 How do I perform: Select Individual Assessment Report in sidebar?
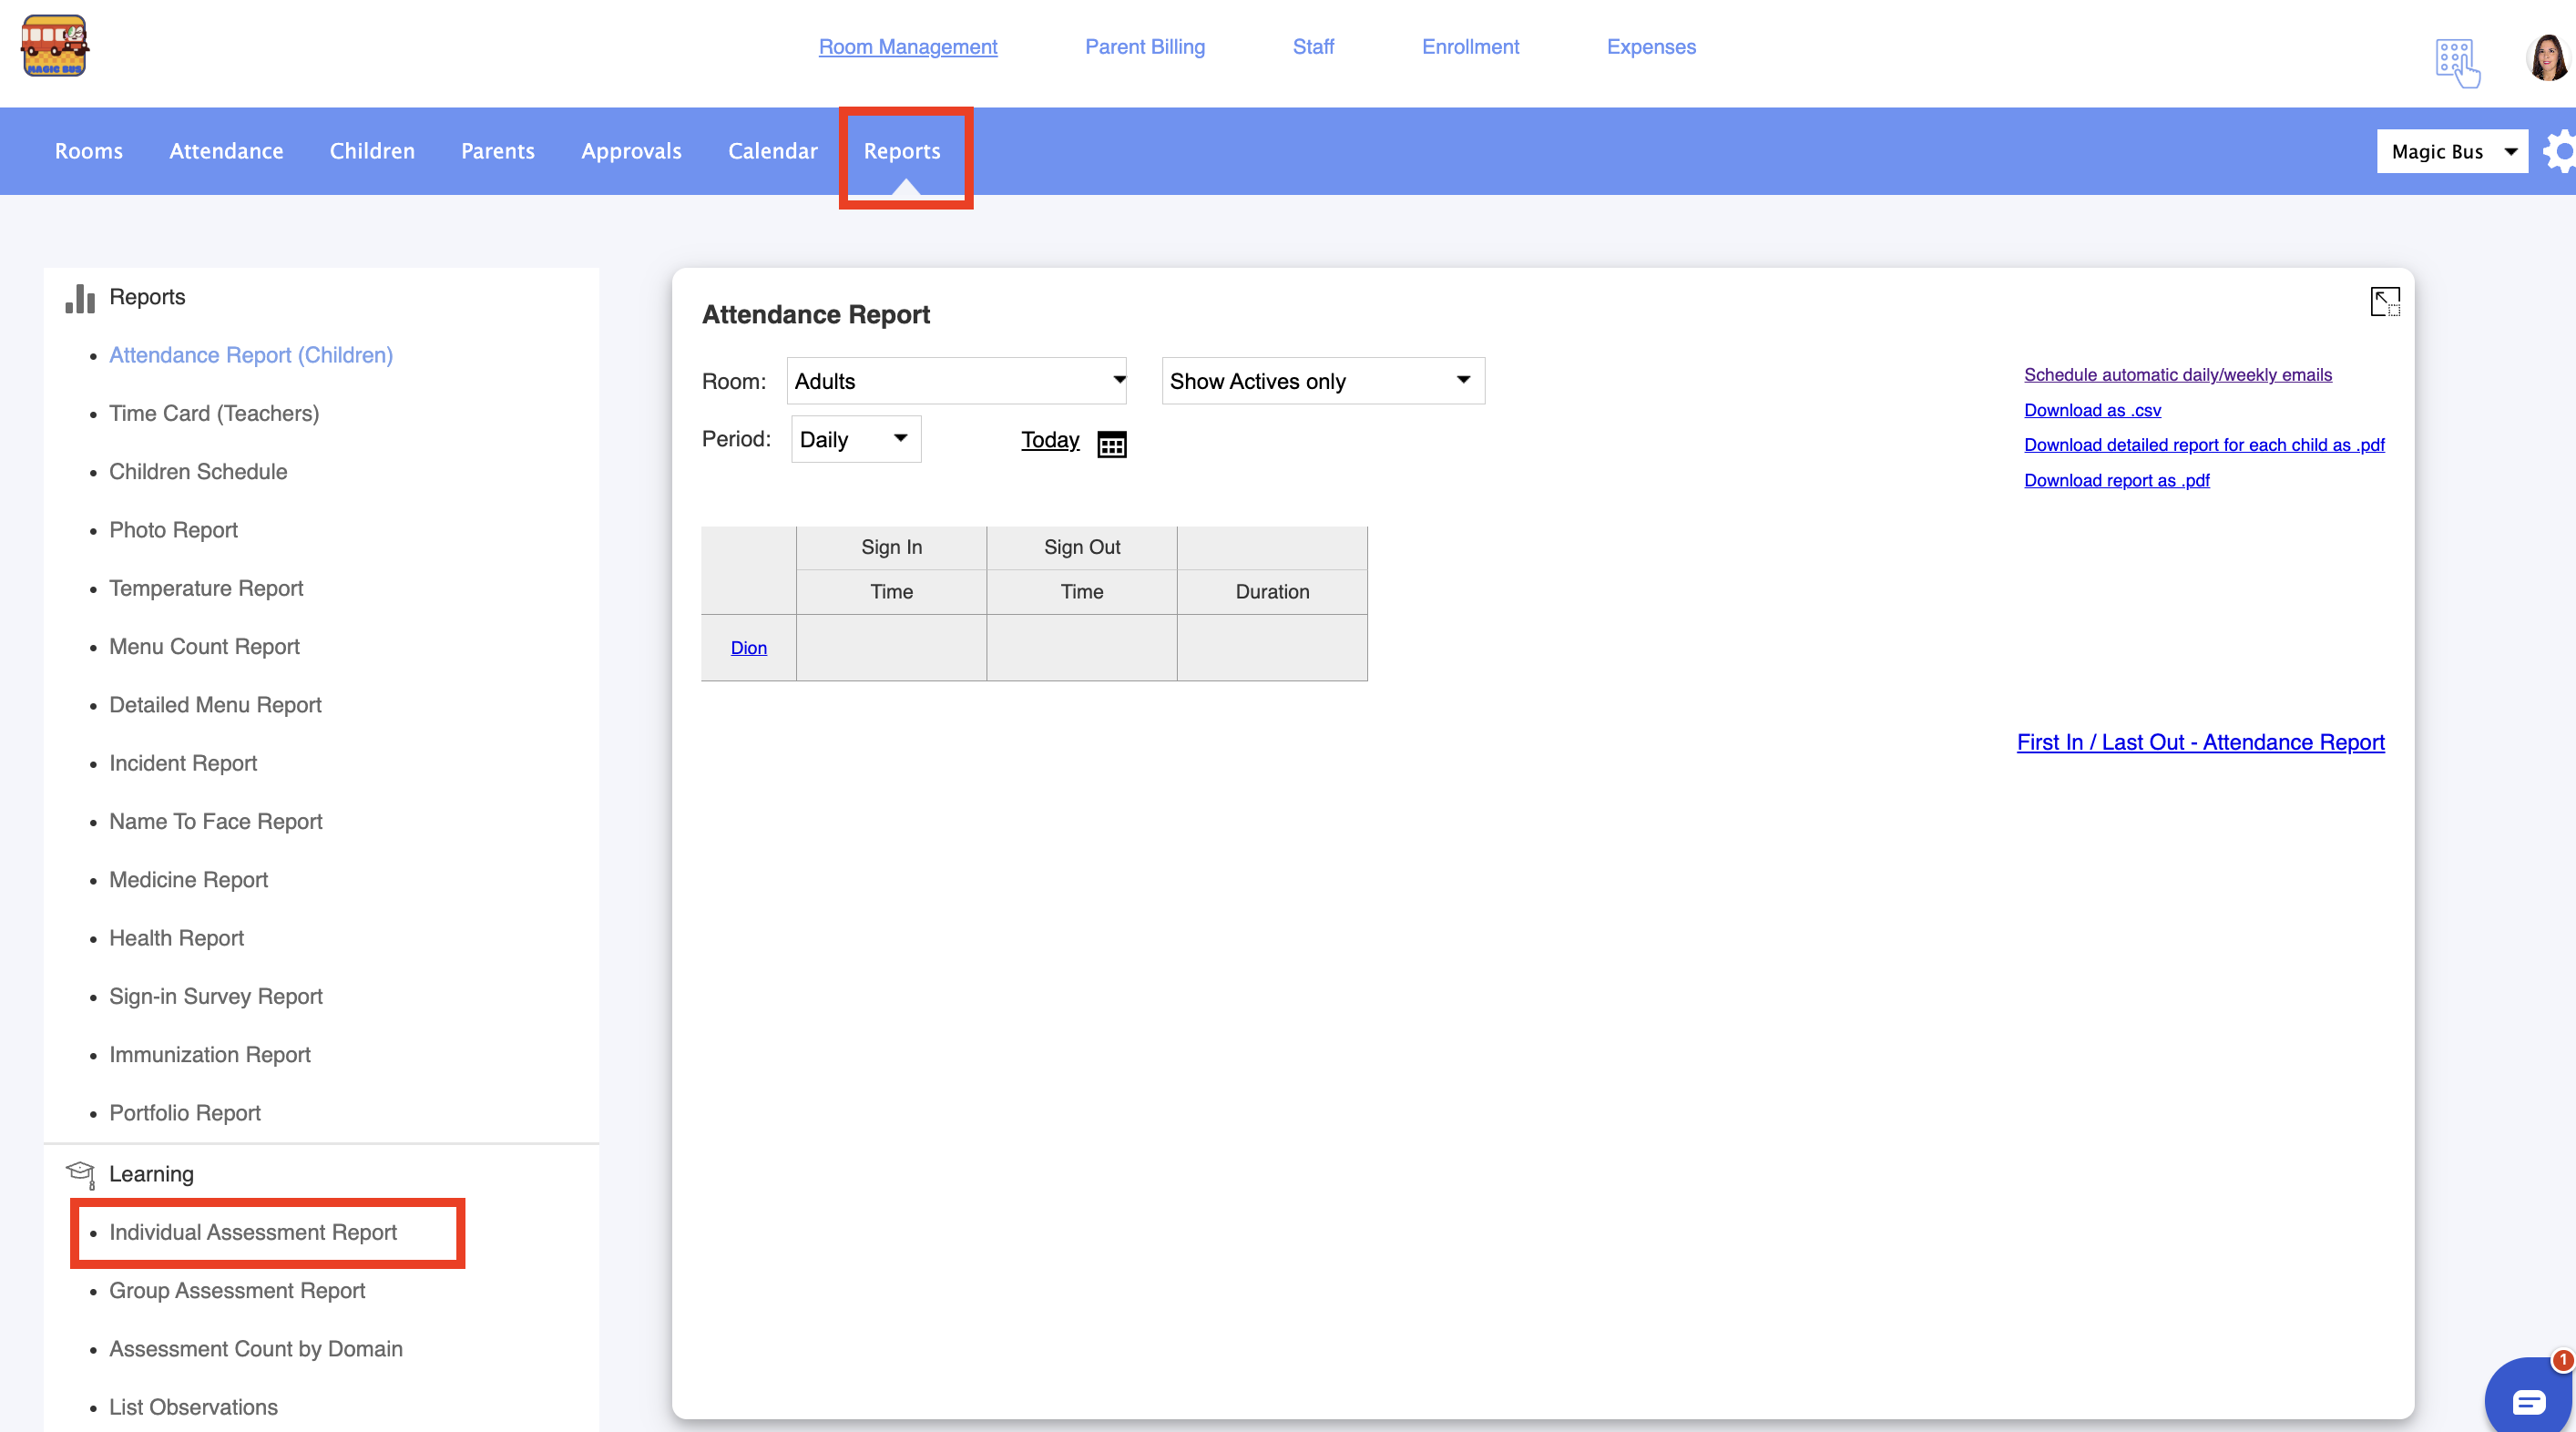tap(253, 1232)
